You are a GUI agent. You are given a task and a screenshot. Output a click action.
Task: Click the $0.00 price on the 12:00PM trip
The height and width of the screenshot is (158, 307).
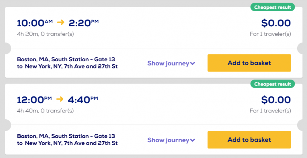(276, 100)
